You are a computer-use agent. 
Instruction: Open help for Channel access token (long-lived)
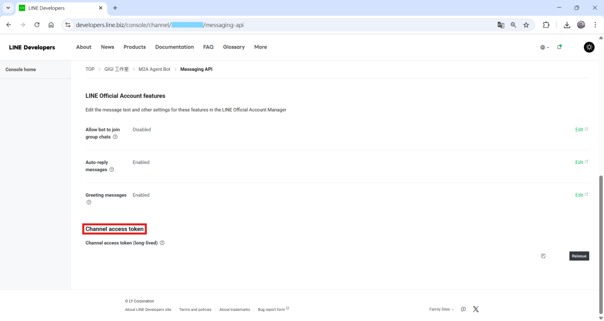[x=162, y=243]
